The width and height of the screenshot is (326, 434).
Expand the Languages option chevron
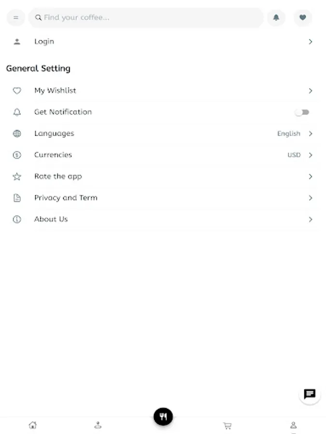pos(311,134)
